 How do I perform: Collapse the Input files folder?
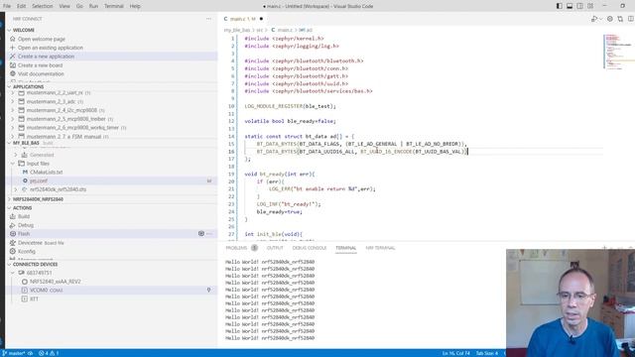13,164
